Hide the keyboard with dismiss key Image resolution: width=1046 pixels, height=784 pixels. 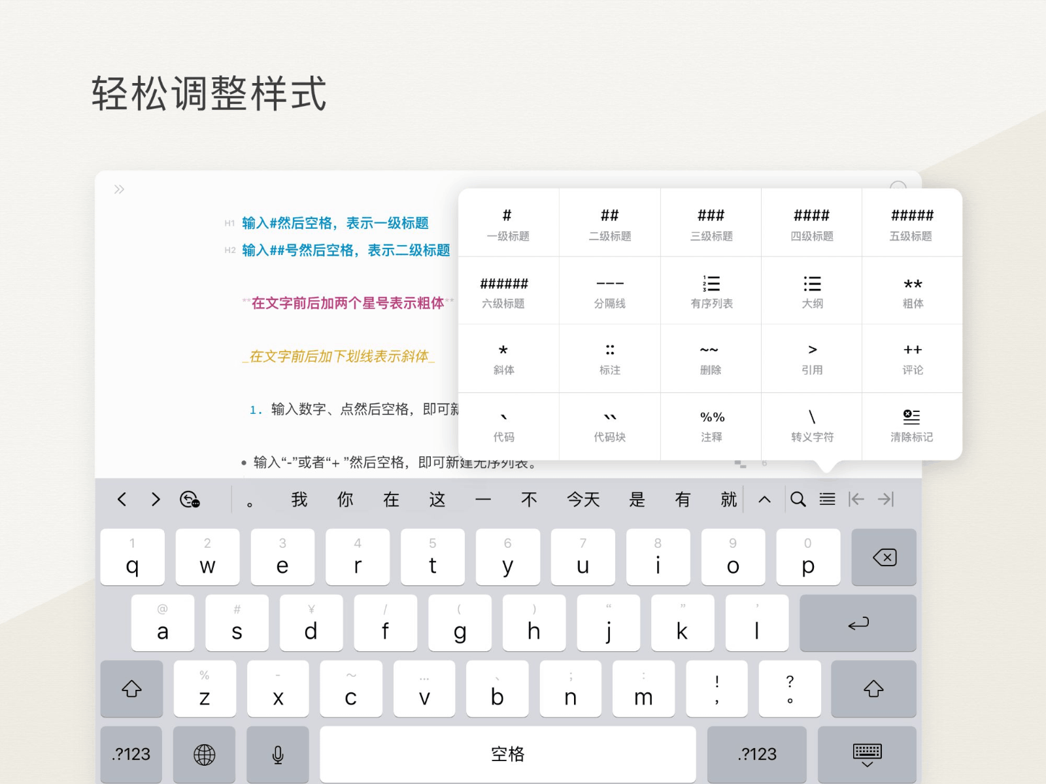coord(867,755)
